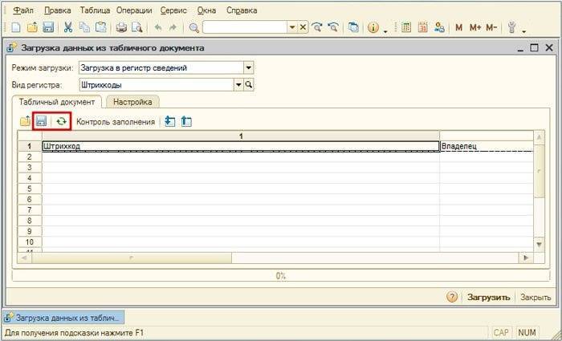Click the windows list icon in the toolbar

pos(353,27)
